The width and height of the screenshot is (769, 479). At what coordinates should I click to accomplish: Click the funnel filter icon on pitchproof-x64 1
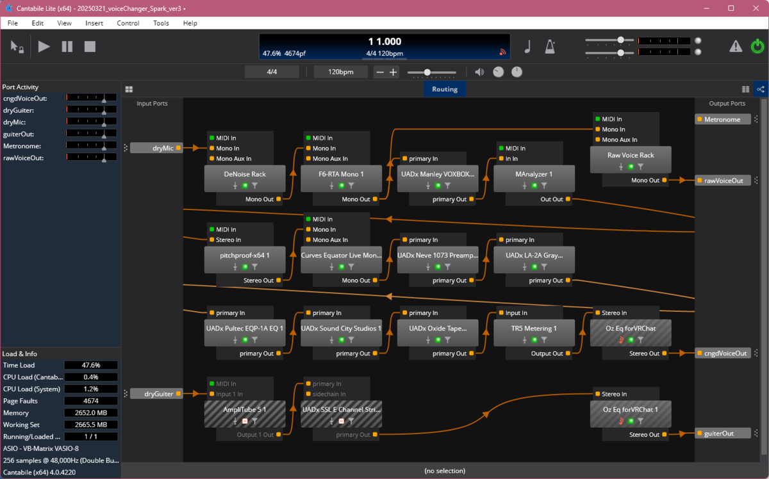point(254,267)
